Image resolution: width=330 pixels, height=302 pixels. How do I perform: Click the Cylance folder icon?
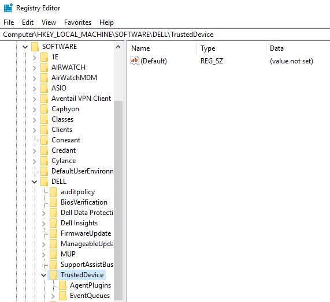click(44, 161)
